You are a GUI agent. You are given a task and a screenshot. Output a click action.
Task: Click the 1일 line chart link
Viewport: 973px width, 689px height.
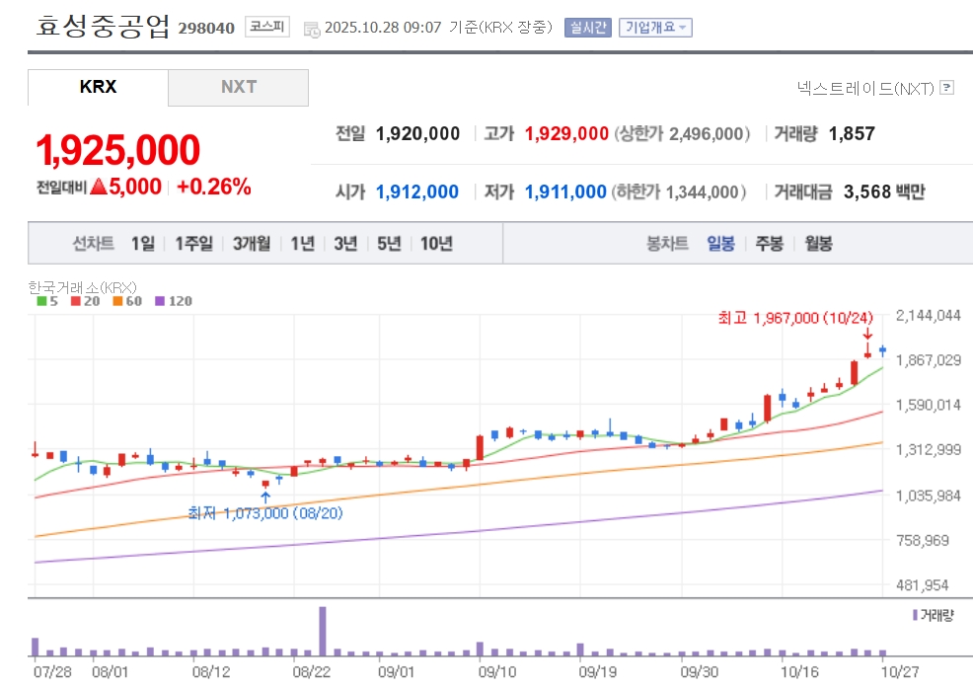click(143, 243)
